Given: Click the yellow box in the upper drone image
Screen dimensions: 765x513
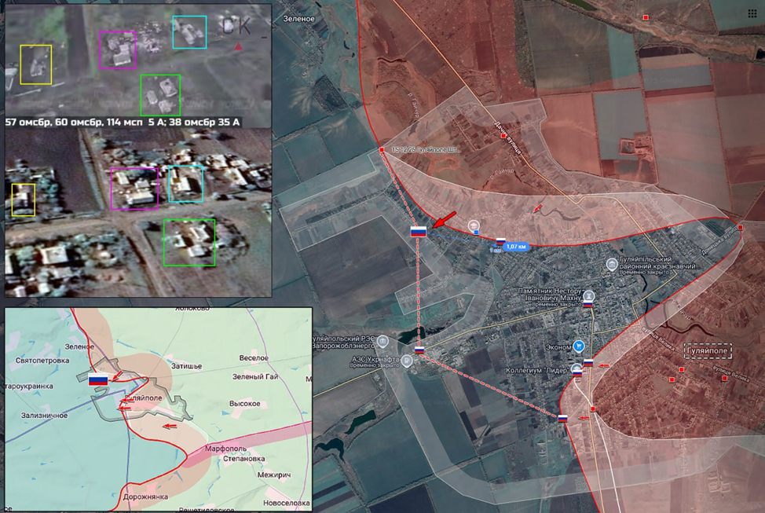Looking at the screenshot, I should tap(35, 64).
